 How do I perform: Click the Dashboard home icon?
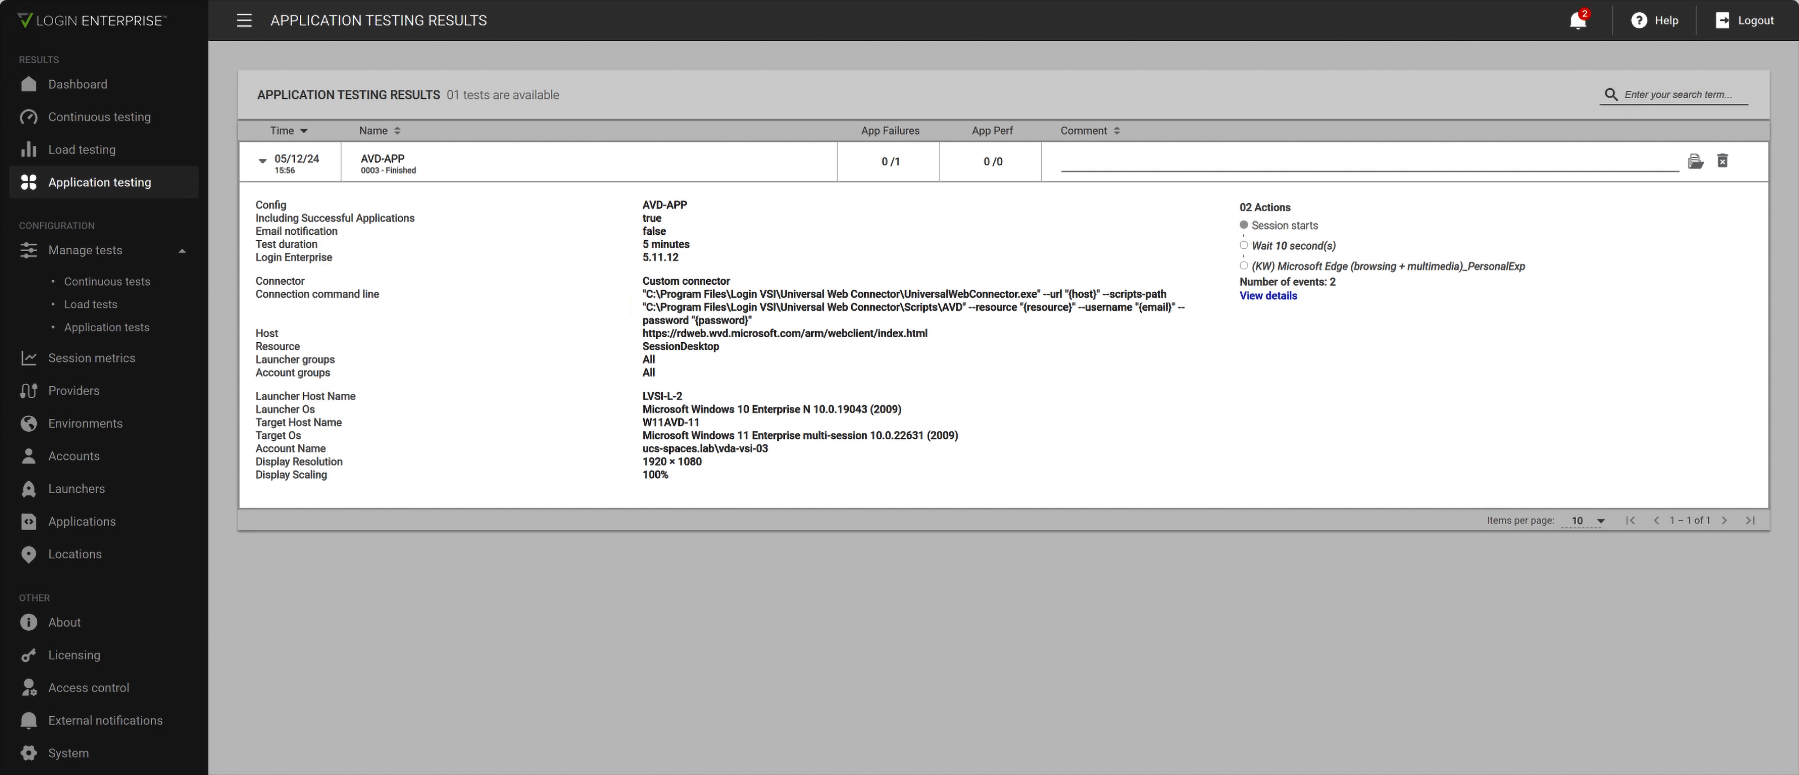29,84
